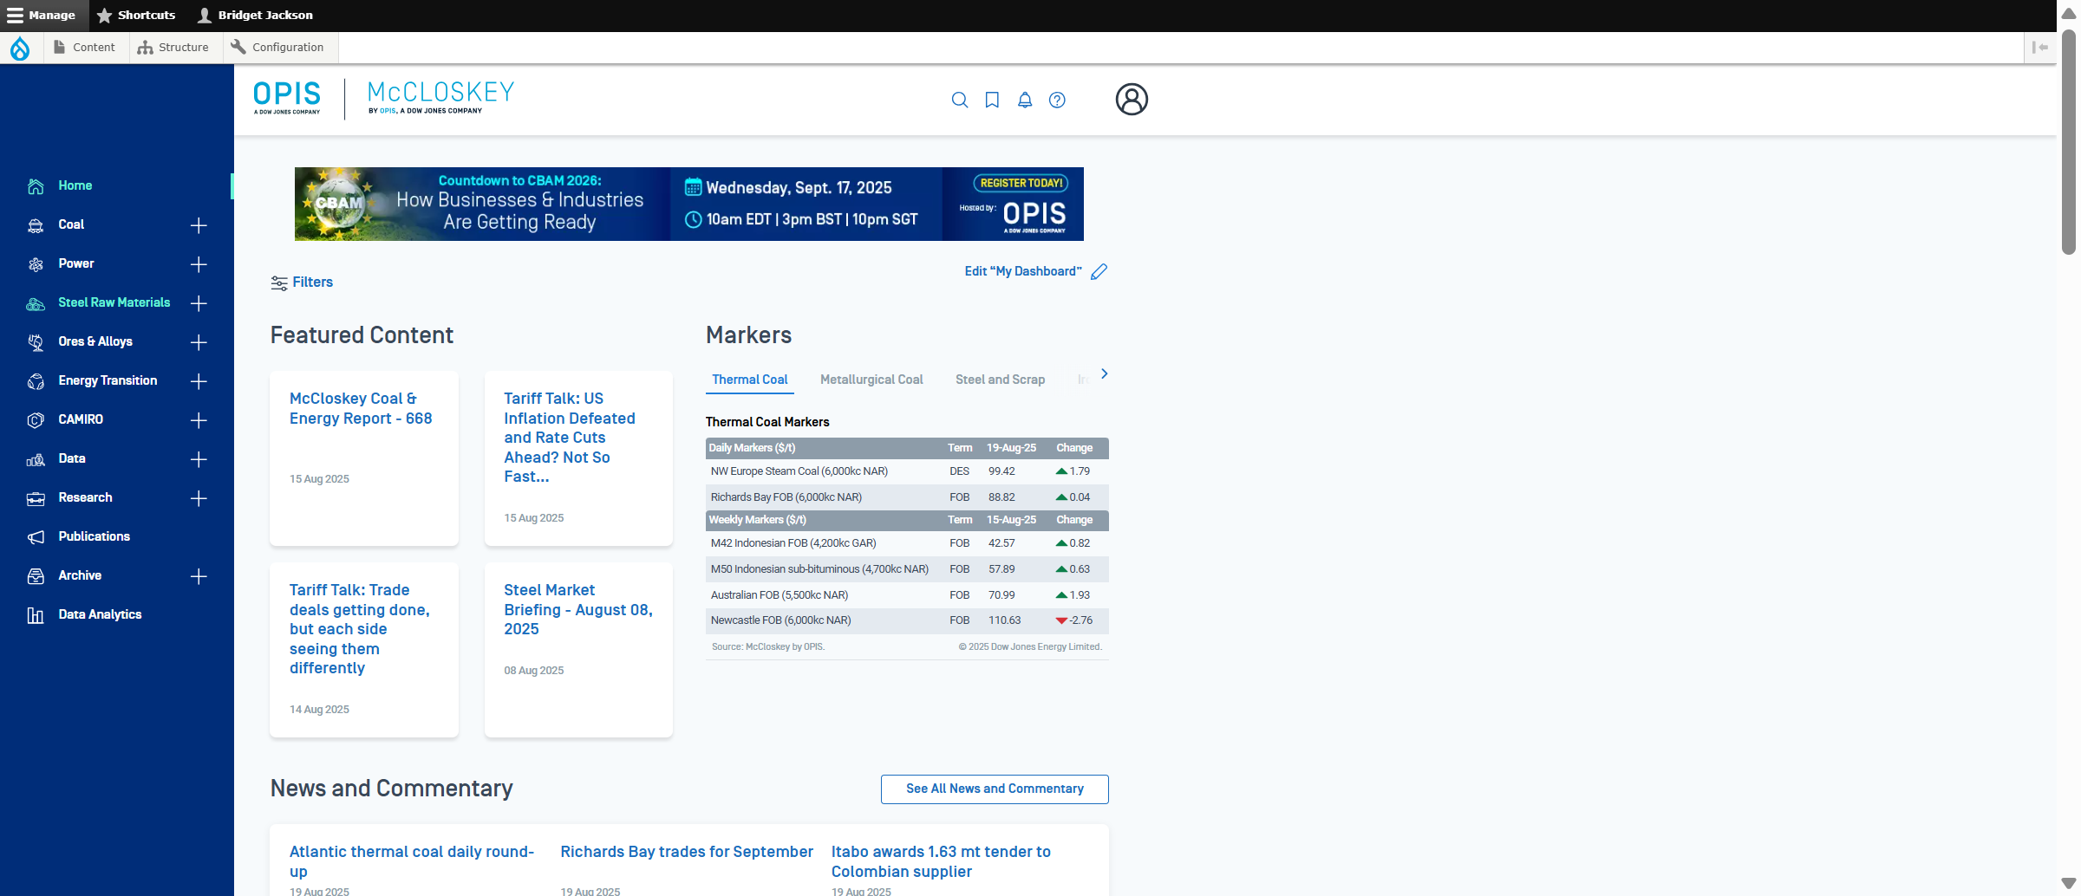The width and height of the screenshot is (2081, 896).
Task: Click the Drupal drop logo icon
Action: [x=20, y=48]
